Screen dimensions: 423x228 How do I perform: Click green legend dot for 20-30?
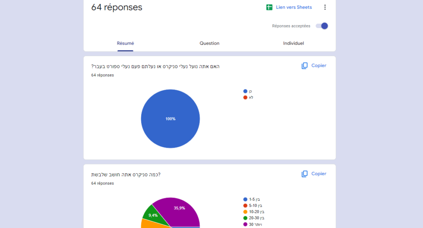(245, 218)
